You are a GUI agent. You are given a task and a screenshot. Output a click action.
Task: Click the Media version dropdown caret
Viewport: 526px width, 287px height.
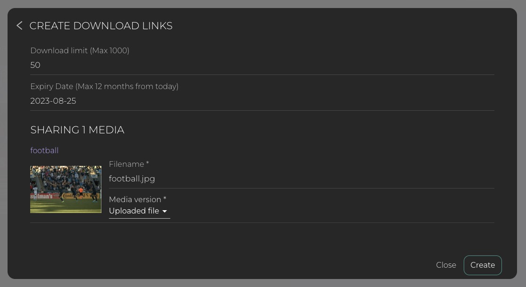tap(165, 212)
